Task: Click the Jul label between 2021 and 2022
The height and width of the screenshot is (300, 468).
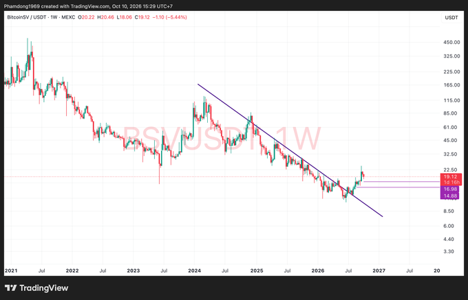Action: pyautogui.click(x=42, y=270)
